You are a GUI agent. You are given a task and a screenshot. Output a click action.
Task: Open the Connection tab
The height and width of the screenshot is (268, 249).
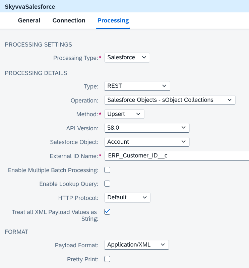[x=69, y=20]
